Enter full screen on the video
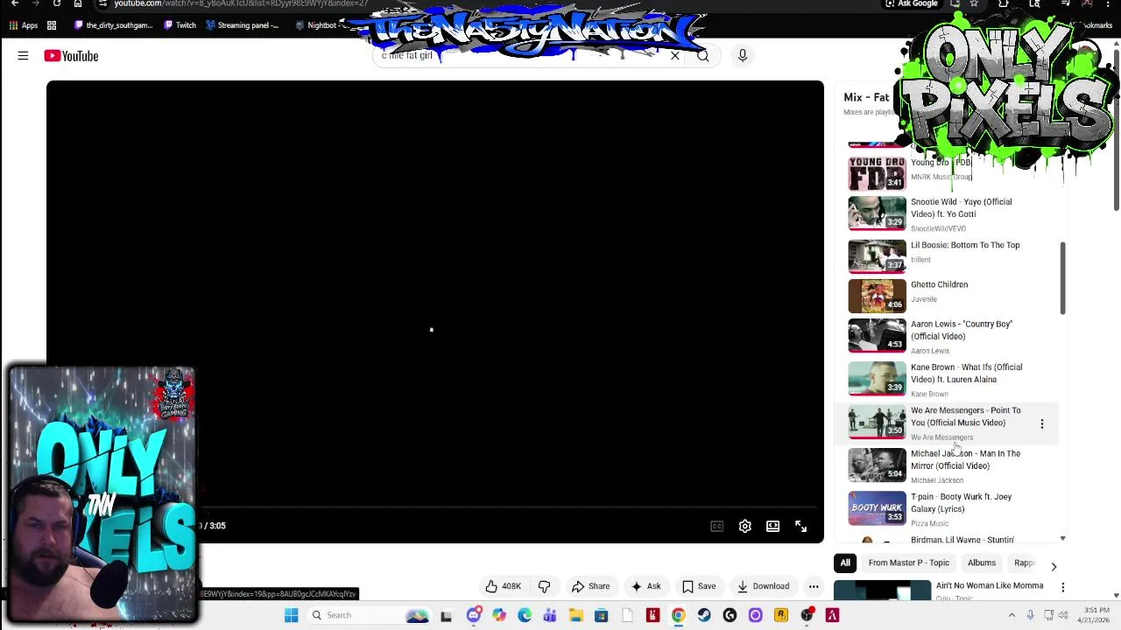 click(800, 526)
